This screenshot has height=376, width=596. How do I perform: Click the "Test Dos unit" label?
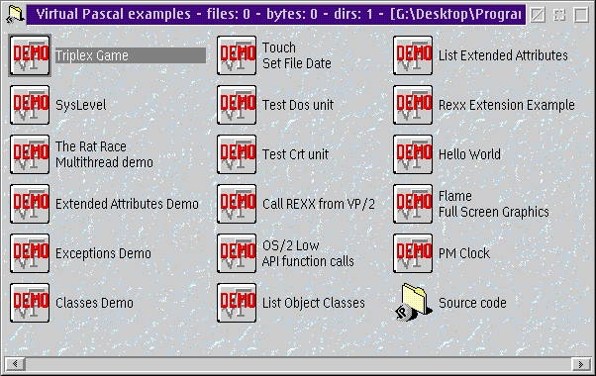coord(298,105)
